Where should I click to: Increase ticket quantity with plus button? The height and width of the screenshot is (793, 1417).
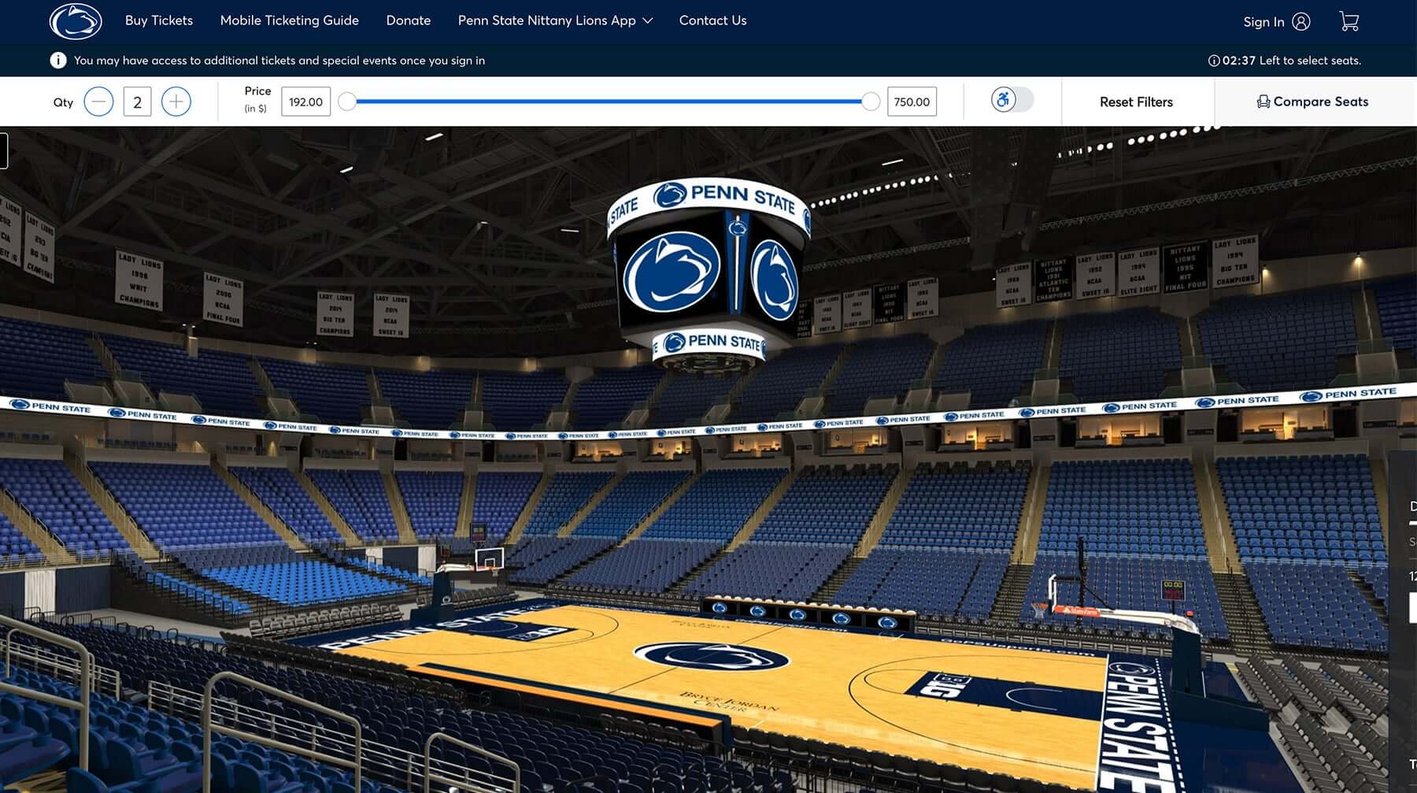[176, 102]
